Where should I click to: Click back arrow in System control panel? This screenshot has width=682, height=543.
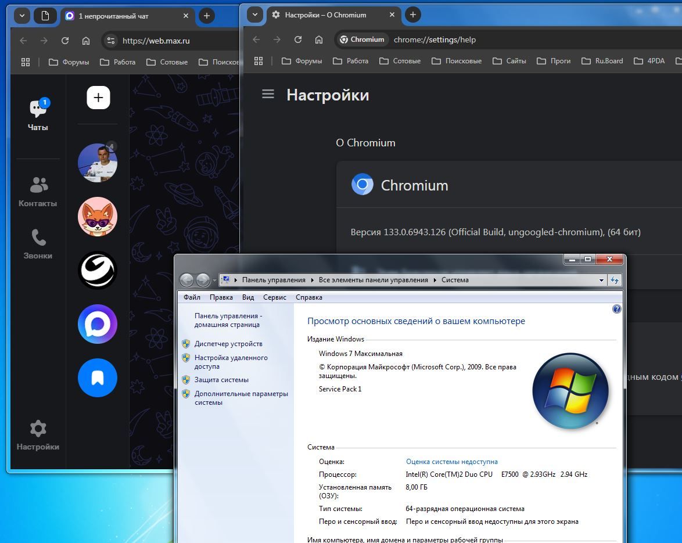(187, 280)
